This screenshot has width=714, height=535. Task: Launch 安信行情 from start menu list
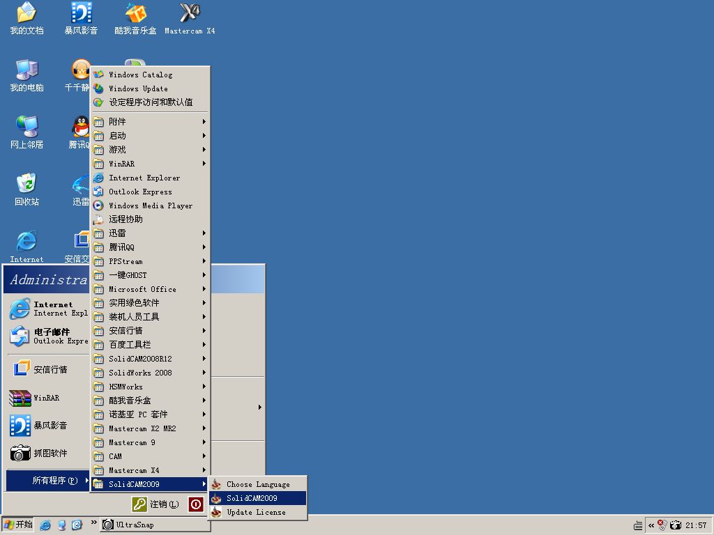[x=48, y=369]
